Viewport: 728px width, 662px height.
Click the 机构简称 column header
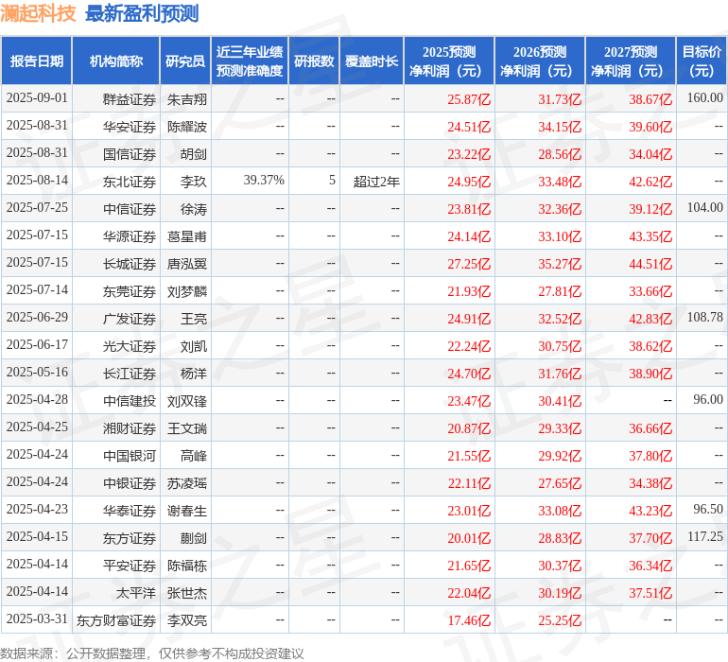[116, 61]
